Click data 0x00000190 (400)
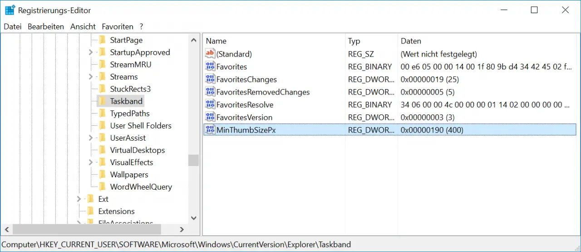581x252 pixels. [x=432, y=130]
